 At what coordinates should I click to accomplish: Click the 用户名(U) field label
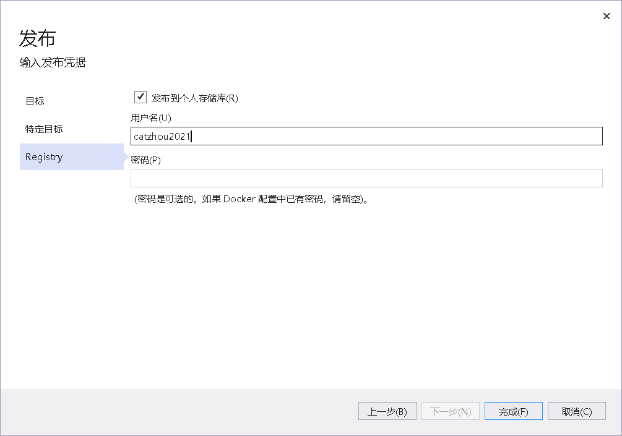[150, 118]
